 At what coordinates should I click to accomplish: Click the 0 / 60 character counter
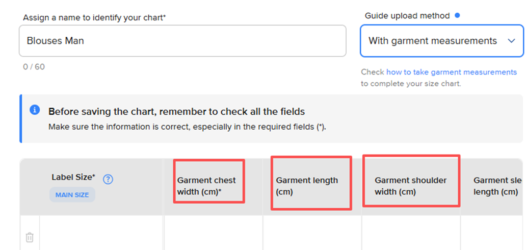34,67
